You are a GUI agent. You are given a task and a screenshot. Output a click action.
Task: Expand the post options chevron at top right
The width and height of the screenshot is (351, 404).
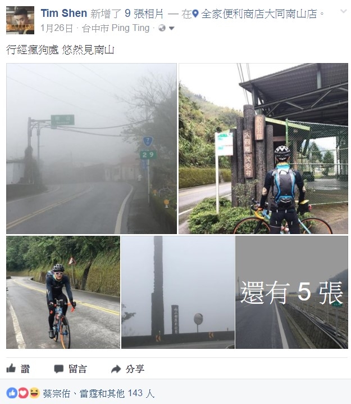pyautogui.click(x=343, y=11)
